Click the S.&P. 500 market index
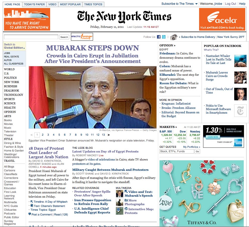The height and width of the screenshot is (227, 249). pos(166,131)
